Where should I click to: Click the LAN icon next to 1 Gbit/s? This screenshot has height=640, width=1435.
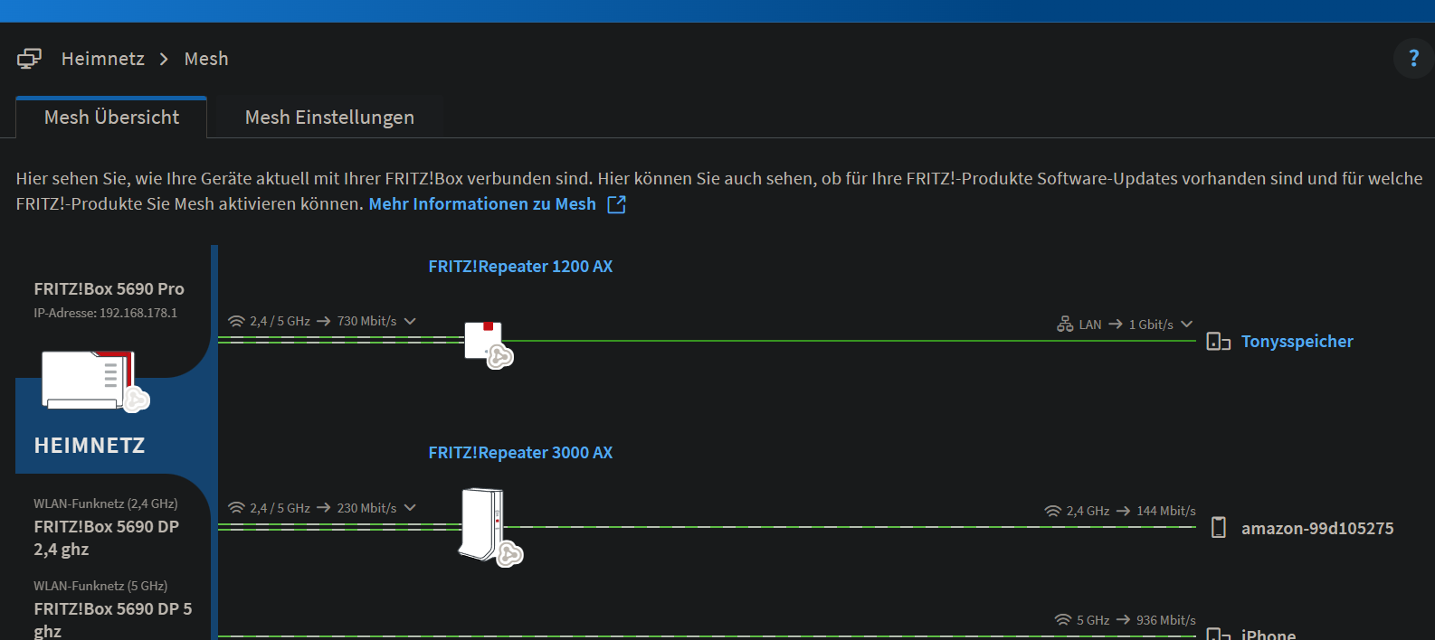click(x=1065, y=325)
